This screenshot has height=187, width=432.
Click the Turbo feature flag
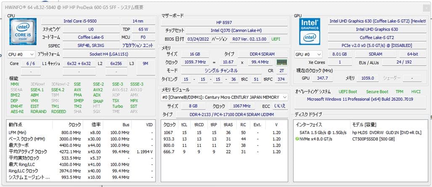click(x=118, y=106)
